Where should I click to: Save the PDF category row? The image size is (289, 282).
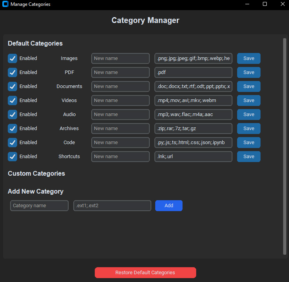point(249,72)
